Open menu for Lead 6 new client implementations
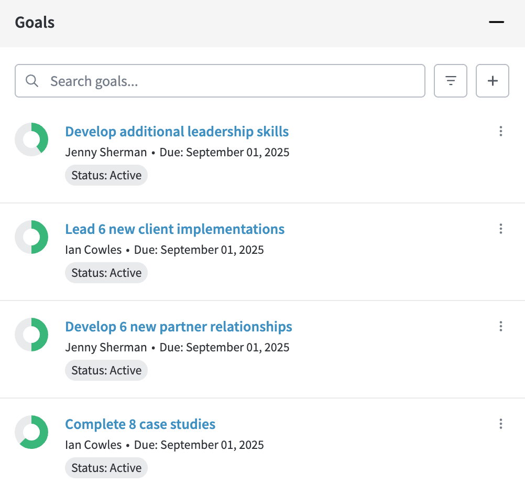 tap(501, 229)
